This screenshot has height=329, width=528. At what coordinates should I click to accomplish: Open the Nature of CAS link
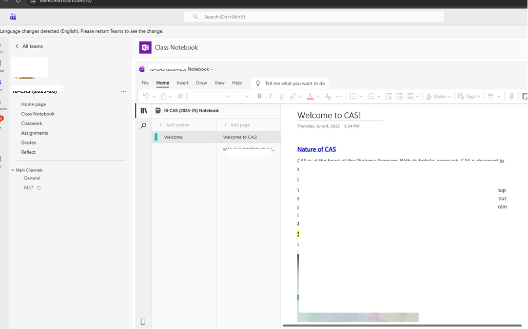click(x=317, y=149)
